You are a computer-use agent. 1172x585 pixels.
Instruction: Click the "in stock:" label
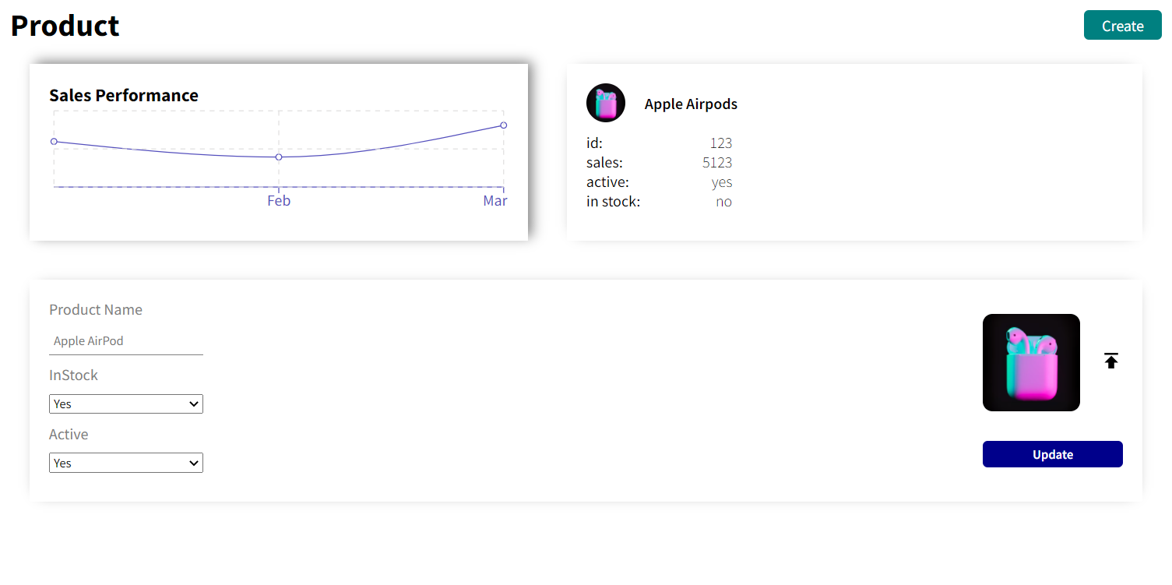point(613,202)
